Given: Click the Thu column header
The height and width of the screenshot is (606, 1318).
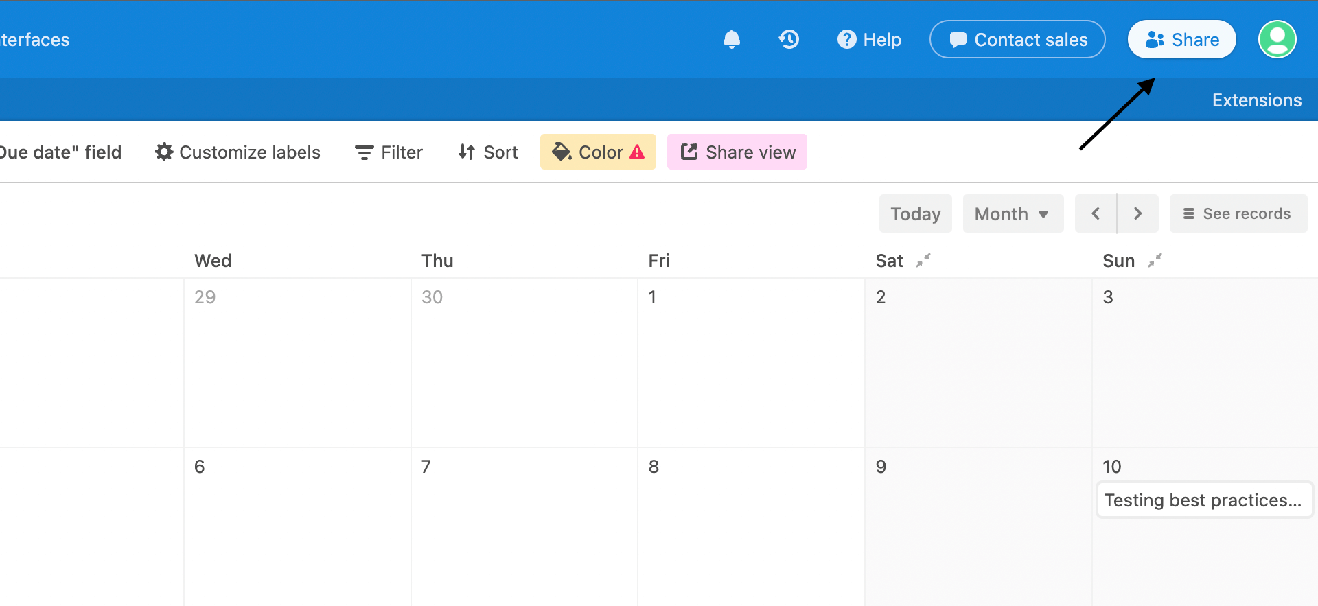Looking at the screenshot, I should pos(437,261).
